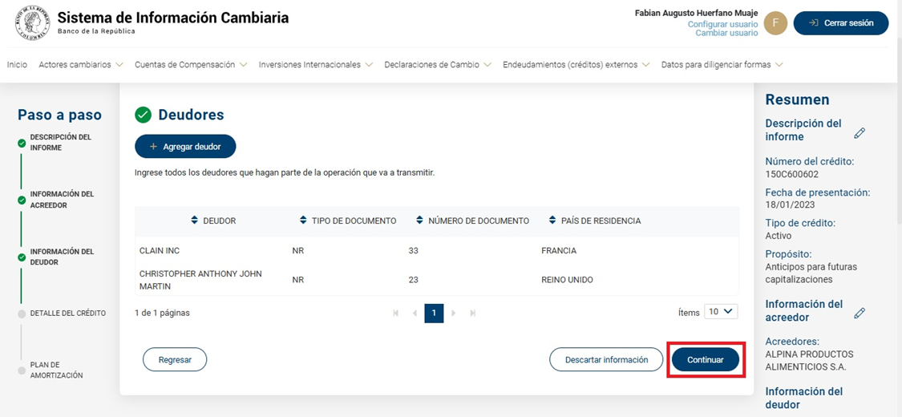Edit Descripción del informe with pencil icon
This screenshot has width=902, height=417.
[860, 133]
